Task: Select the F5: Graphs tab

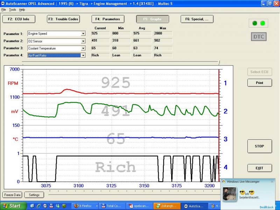Action: pyautogui.click(x=152, y=19)
